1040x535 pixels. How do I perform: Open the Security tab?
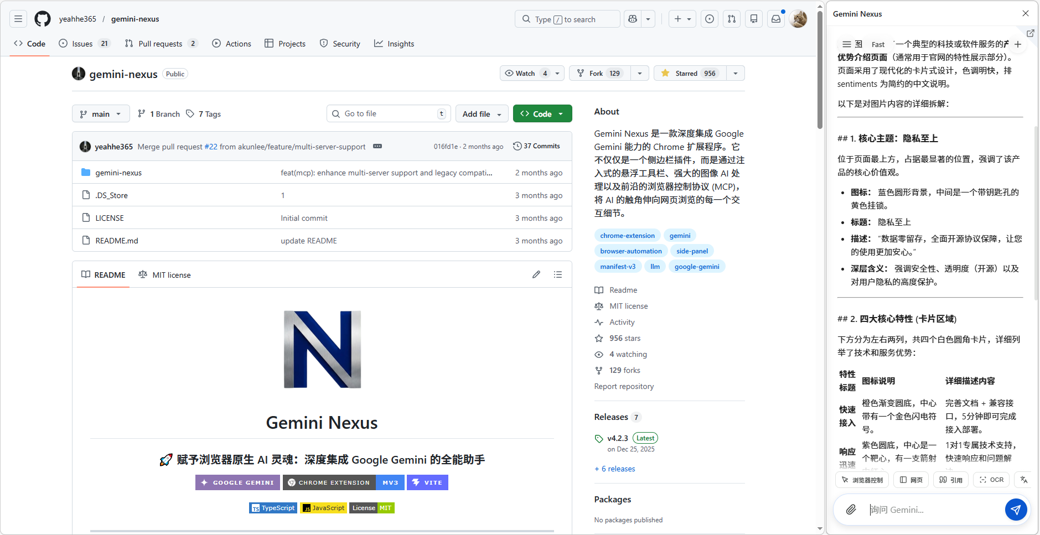(x=340, y=44)
